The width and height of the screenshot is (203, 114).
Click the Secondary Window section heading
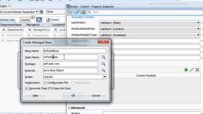[83, 17]
